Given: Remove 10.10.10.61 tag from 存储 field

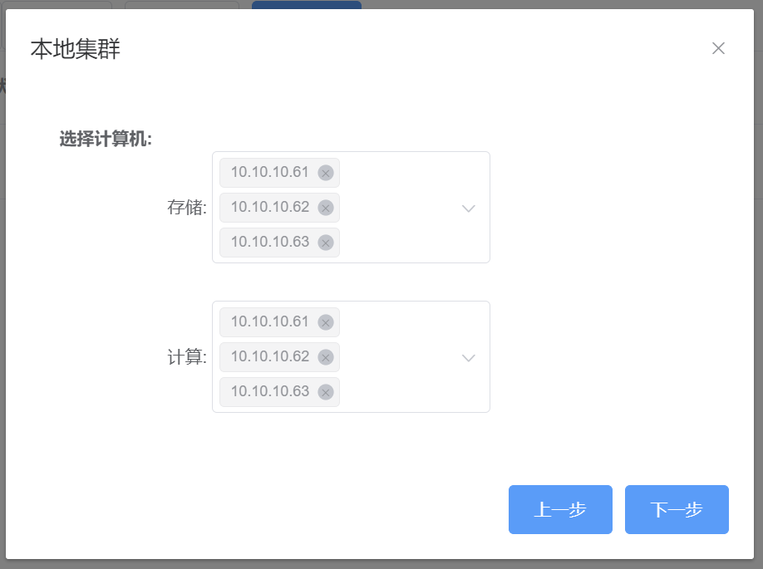Looking at the screenshot, I should pyautogui.click(x=326, y=173).
